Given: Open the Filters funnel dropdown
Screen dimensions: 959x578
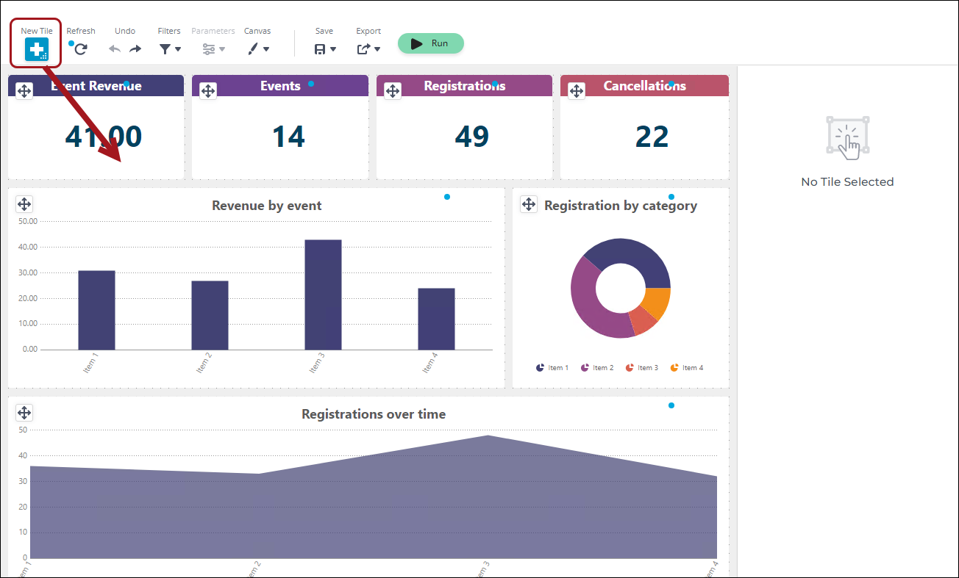Looking at the screenshot, I should point(170,49).
